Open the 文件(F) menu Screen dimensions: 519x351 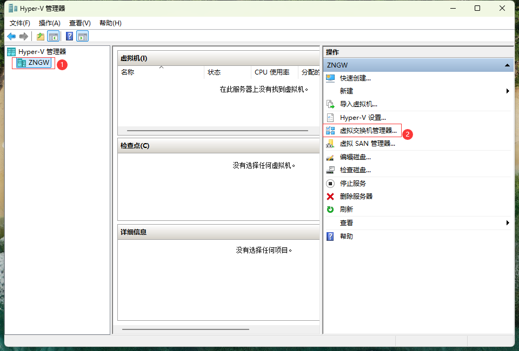20,23
